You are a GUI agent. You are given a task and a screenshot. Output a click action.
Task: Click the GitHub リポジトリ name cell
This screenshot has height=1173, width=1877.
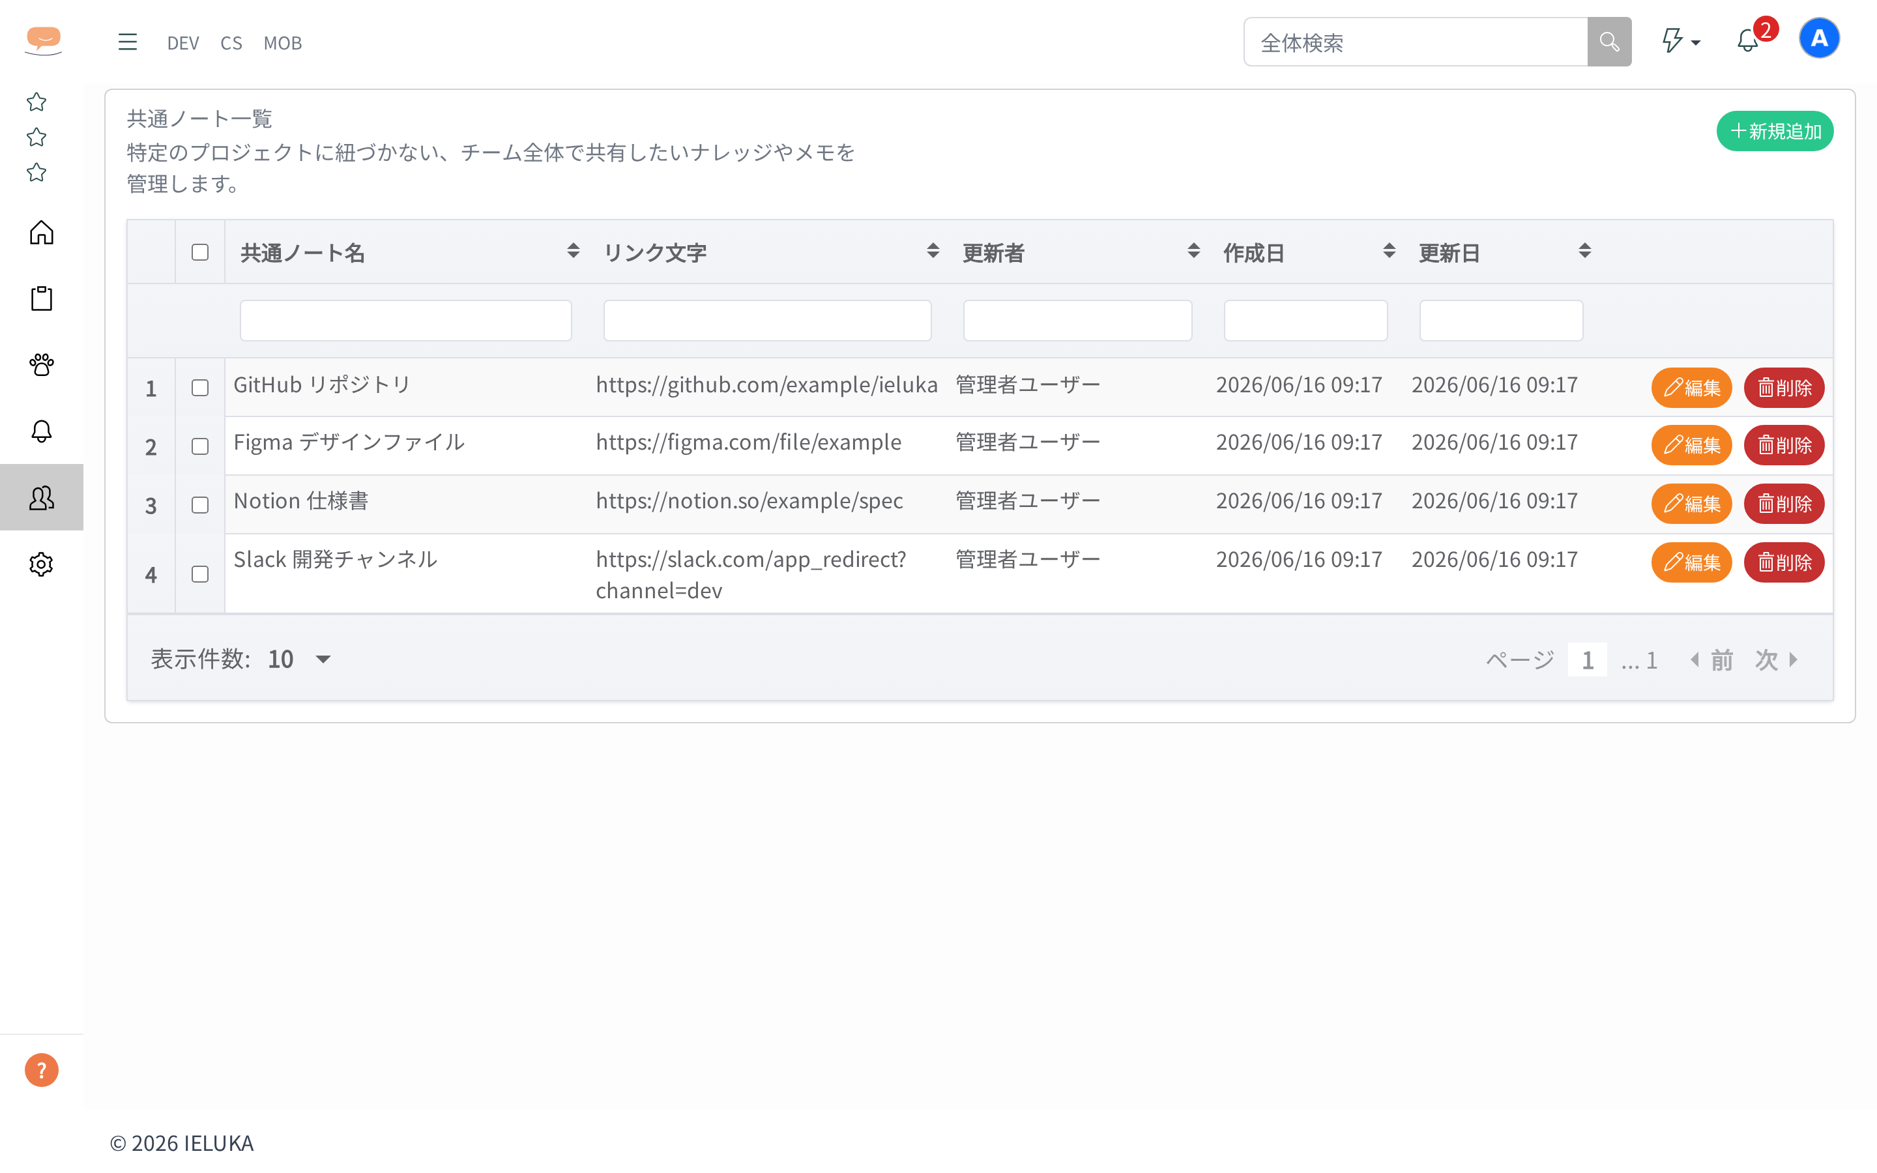coord(322,384)
